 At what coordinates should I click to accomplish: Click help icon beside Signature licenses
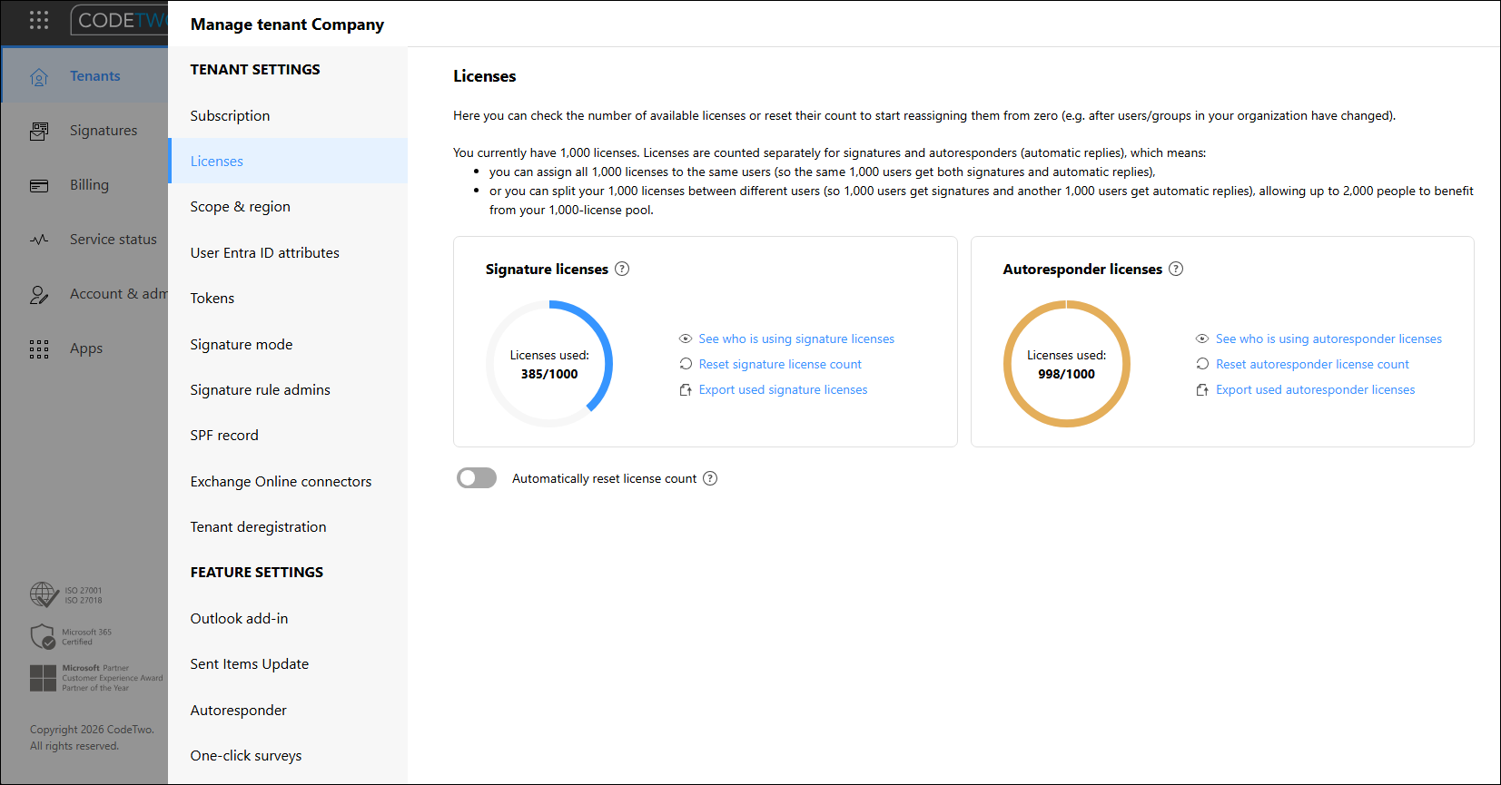click(622, 269)
